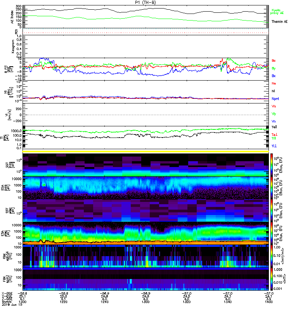The width and height of the screenshot is (291, 310).
Task: Select the black Te parallel legend entry
Action: [274, 127]
